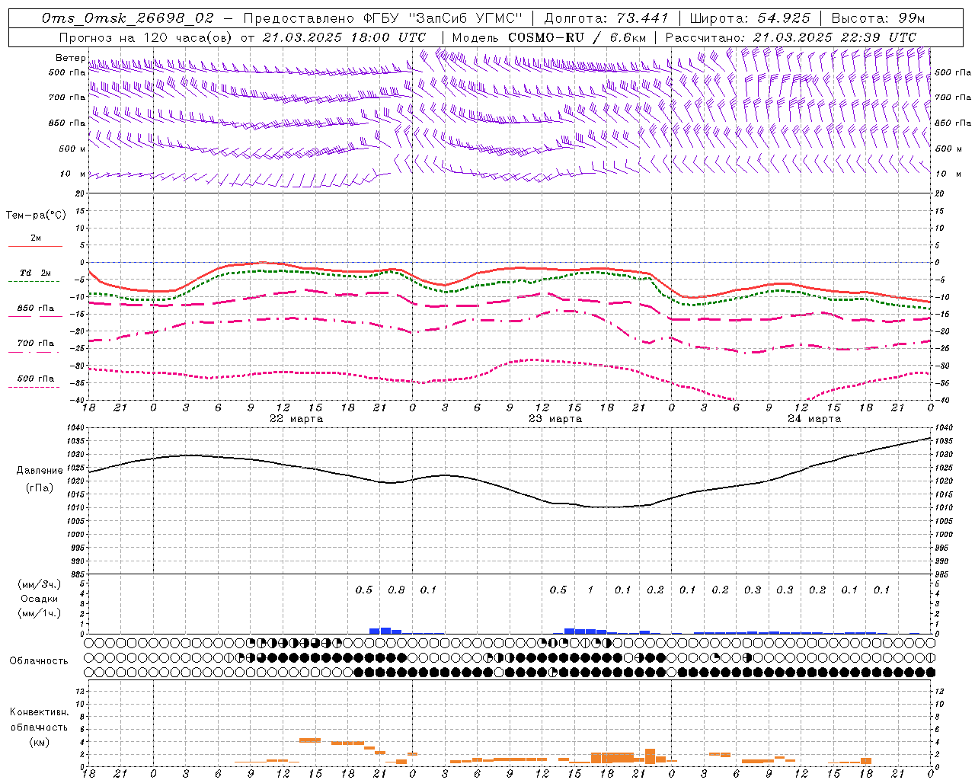
Task: Click the 23 марта date label
Action: click(555, 419)
